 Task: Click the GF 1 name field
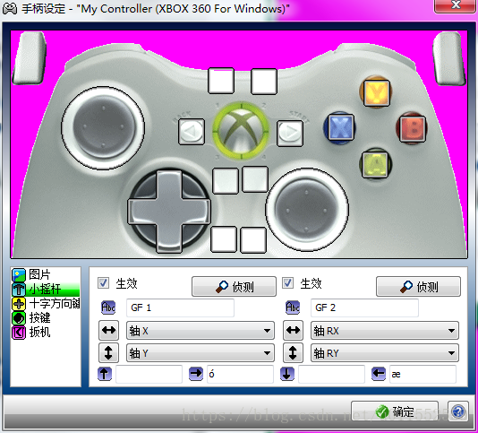(x=180, y=307)
